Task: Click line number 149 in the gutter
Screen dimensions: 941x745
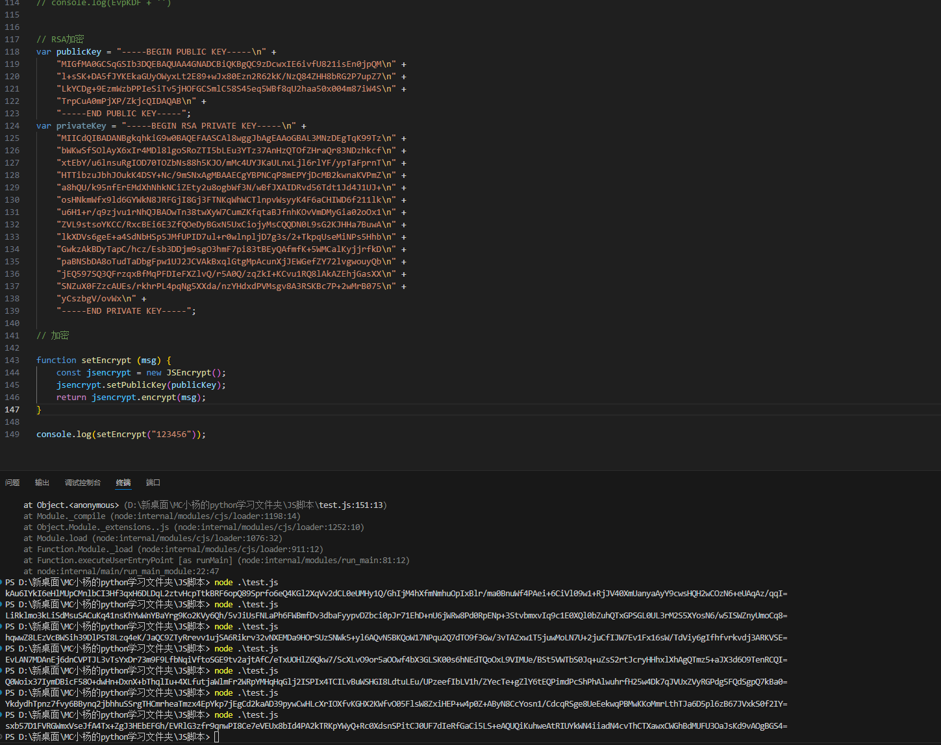Action: (x=12, y=435)
